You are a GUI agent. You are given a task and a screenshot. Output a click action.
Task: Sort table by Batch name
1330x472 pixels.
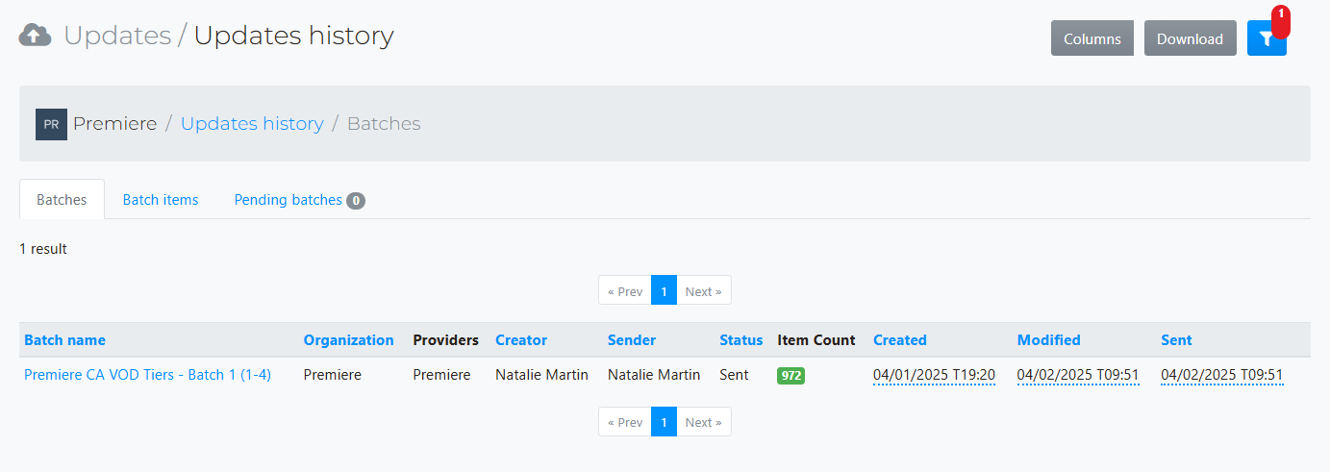tap(64, 340)
